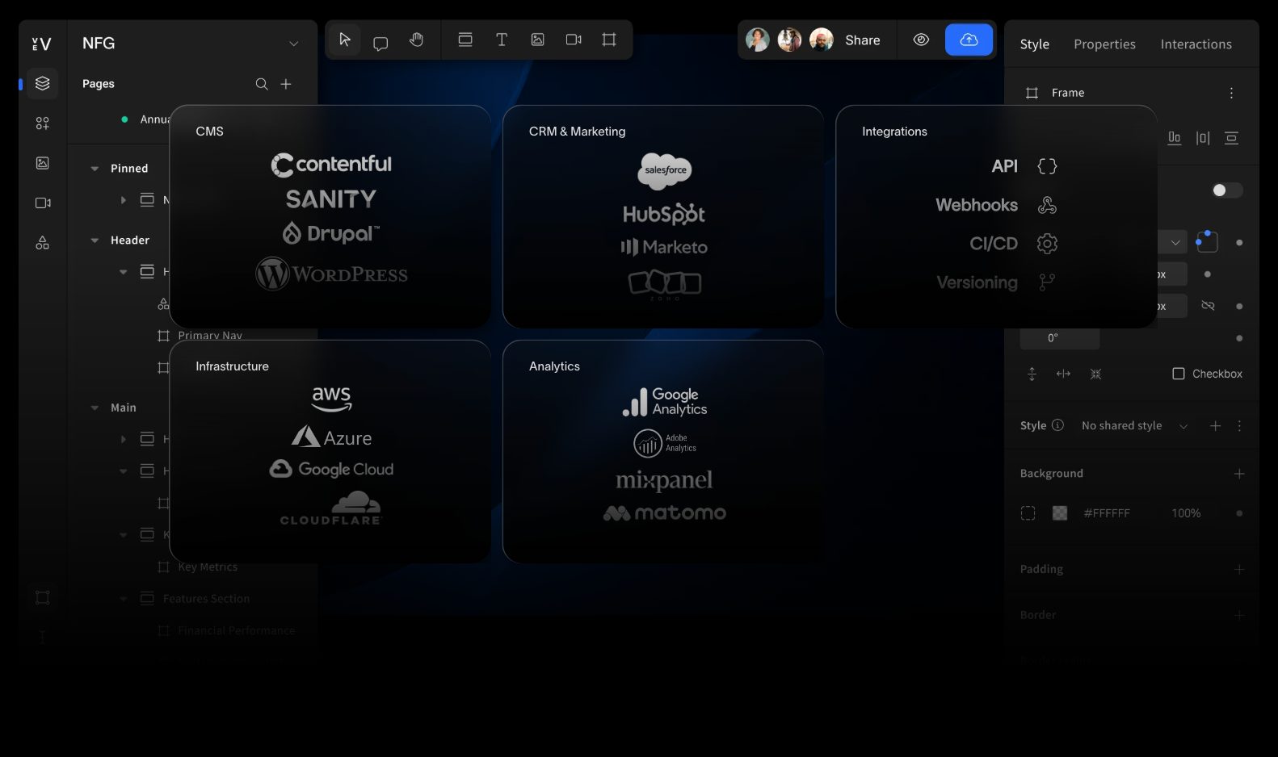
Task: Click the 100% opacity value
Action: point(1186,513)
